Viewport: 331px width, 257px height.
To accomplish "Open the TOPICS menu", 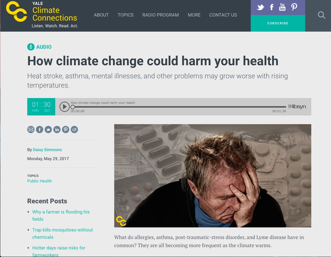I will [x=126, y=15].
